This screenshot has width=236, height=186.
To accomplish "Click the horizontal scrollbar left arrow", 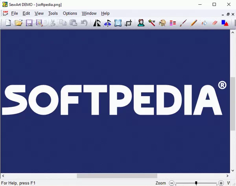I will point(3,176).
